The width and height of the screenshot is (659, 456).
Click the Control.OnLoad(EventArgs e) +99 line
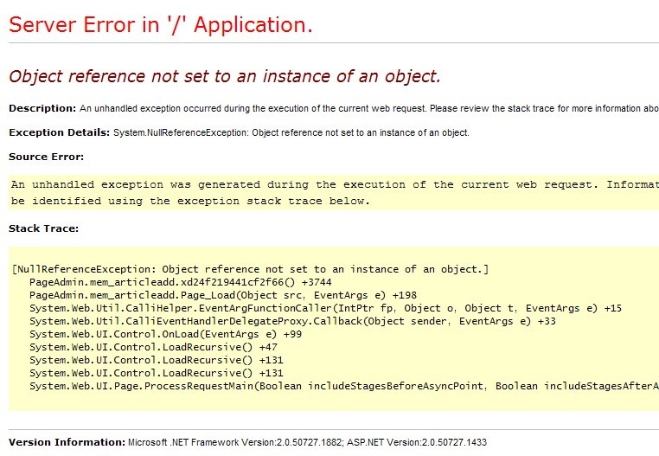pyautogui.click(x=165, y=334)
